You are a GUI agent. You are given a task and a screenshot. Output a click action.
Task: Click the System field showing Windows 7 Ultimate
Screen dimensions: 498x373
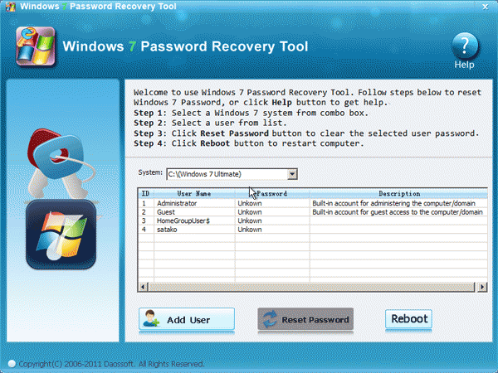[232, 174]
